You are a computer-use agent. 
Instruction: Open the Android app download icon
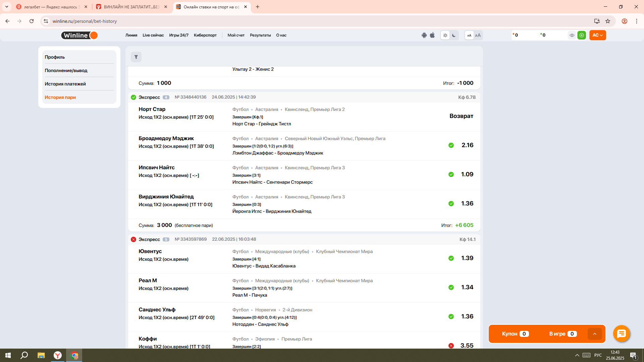pos(424,35)
